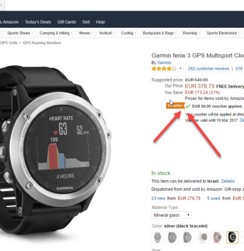Image resolution: width=244 pixels, height=251 pixels.
Task: Click the GPS Running Monitors breadcrumb
Action: click(42, 43)
